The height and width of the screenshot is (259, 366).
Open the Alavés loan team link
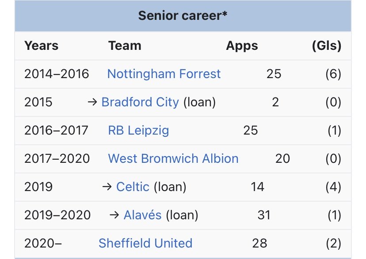143,215
